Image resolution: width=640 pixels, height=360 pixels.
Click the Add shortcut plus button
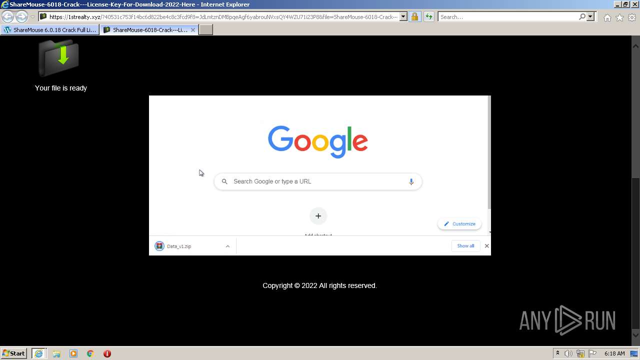(x=318, y=216)
